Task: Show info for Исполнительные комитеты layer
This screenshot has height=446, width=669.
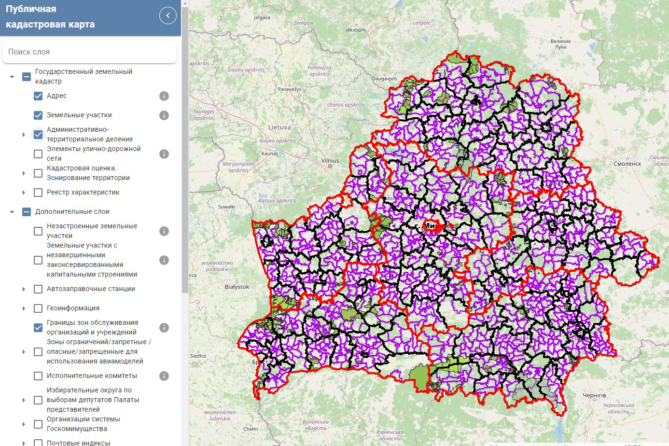Action: tap(164, 376)
